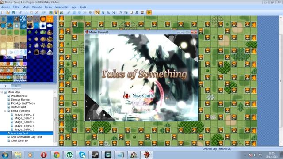
Task: Open the Ajuda menu
Action: pyautogui.click(x=83, y=7)
